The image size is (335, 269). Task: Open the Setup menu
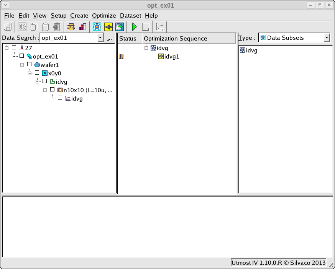(59, 16)
